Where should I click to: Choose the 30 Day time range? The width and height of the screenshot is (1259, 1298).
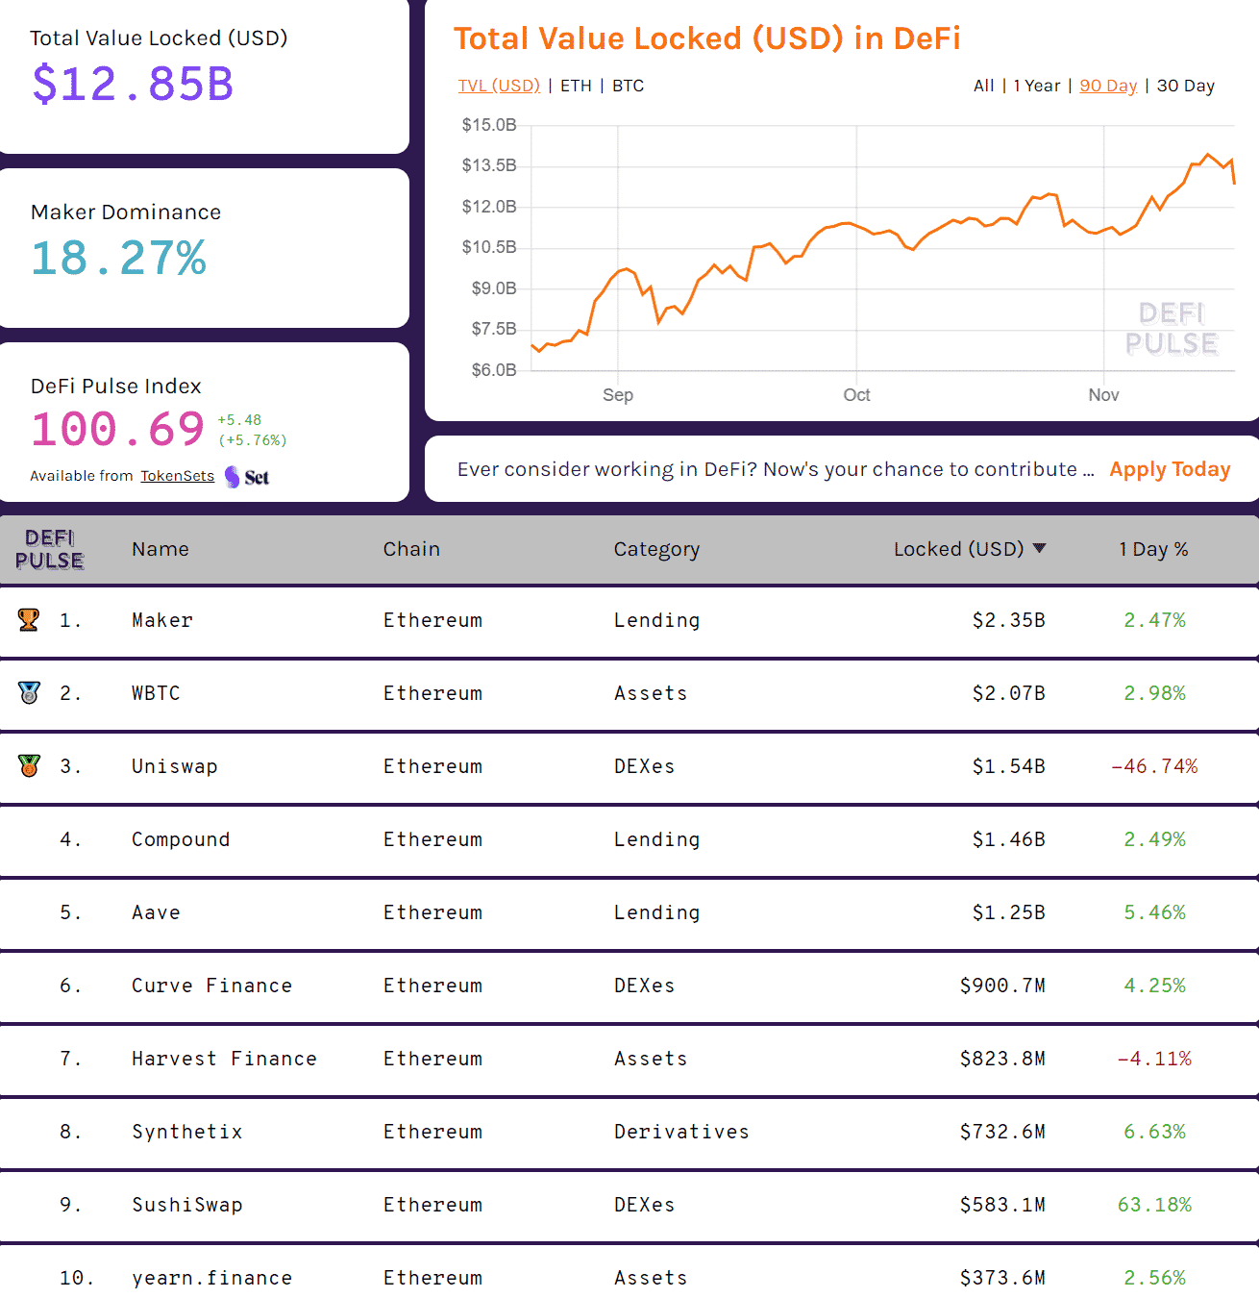[x=1185, y=86]
